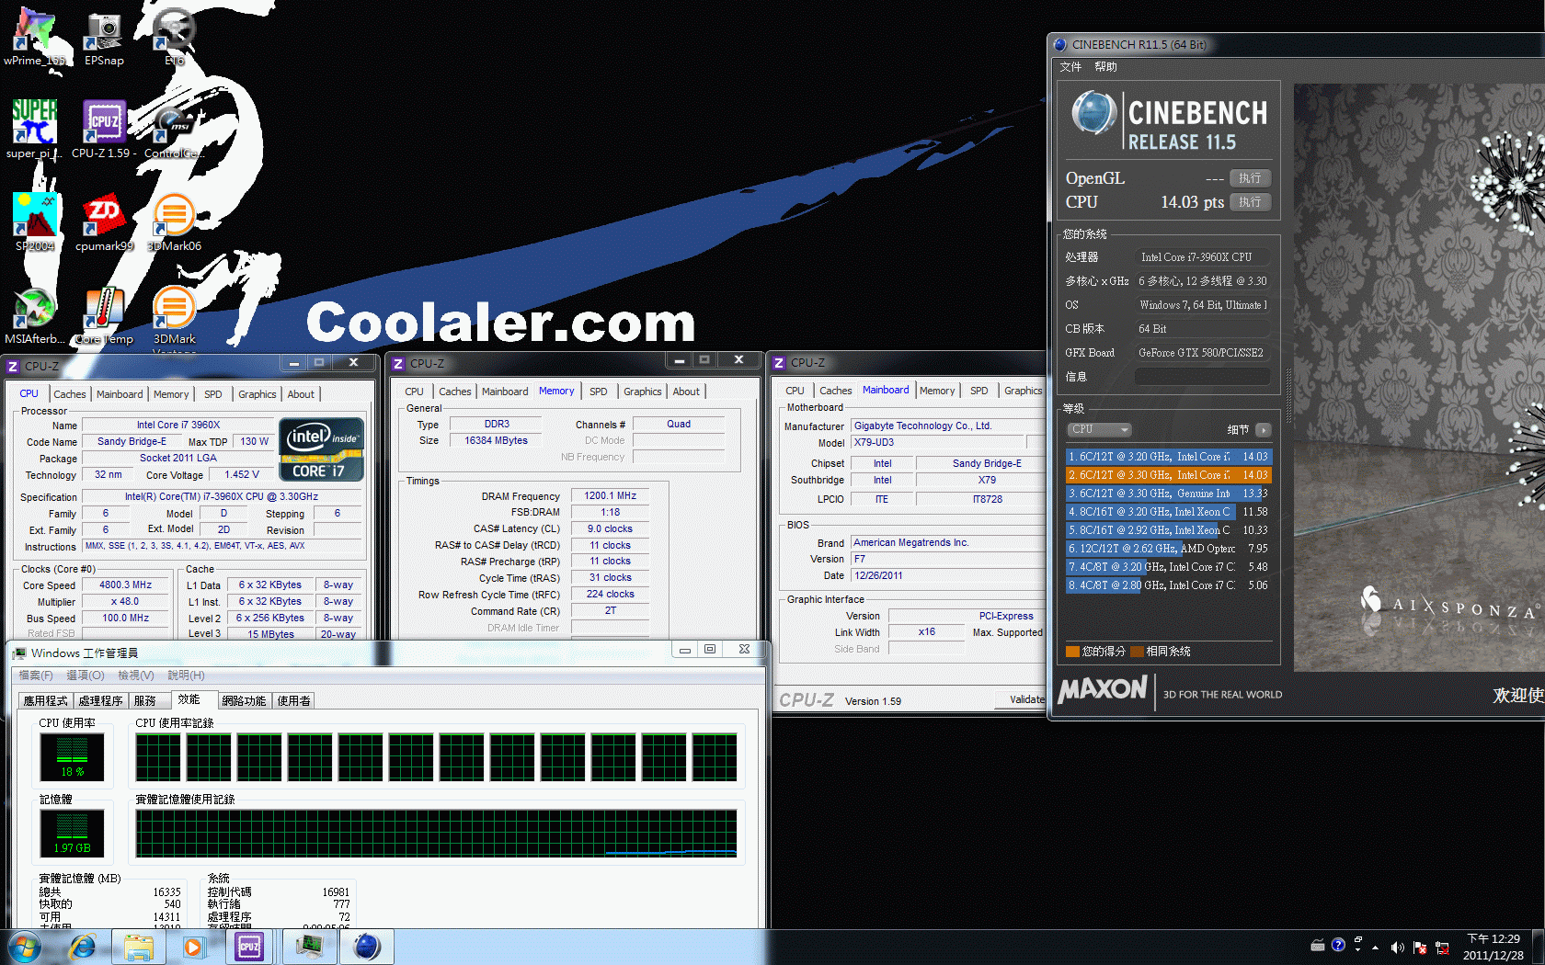Open Windows Explorer taskbar folder icon
1545x965 pixels.
coord(139,947)
